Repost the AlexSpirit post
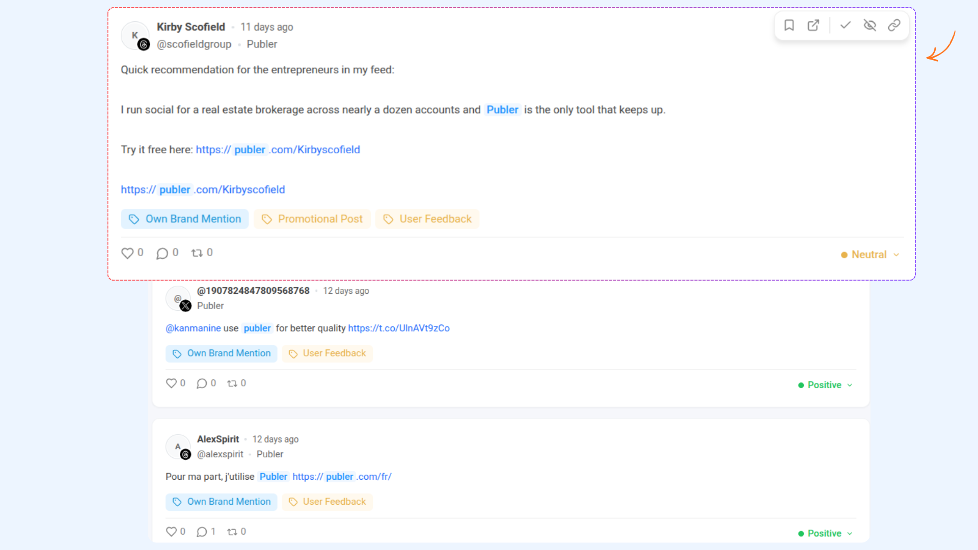Viewport: 978px width, 550px height. pos(232,532)
